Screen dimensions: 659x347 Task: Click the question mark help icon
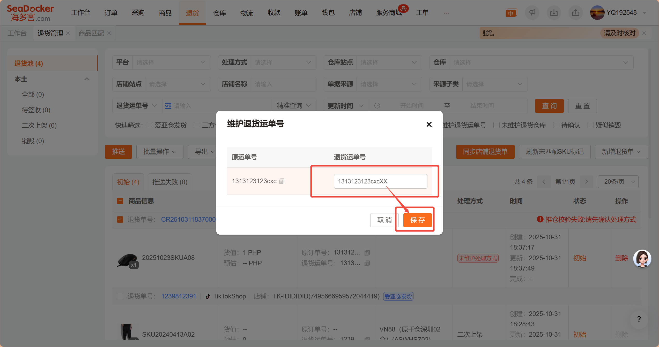point(639,319)
